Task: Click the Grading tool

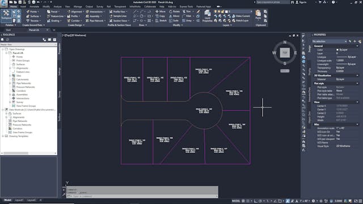Action: coord(54,21)
